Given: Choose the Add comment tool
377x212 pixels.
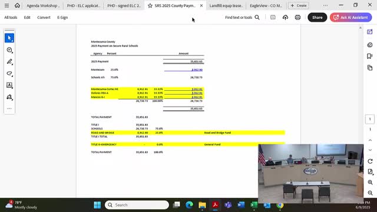Looking at the screenshot, I should [9, 49].
